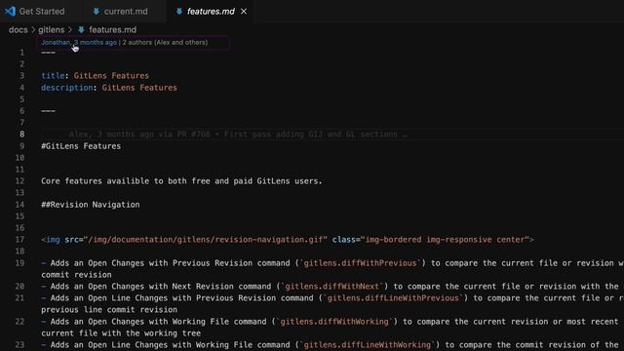Click the VS Code icon on Get Started tab
The image size is (624, 351).
[10, 11]
